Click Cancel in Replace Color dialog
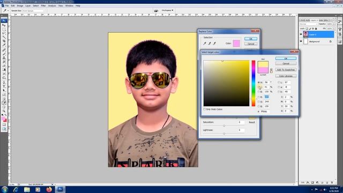Image resolution: width=343 pixels, height=193 pixels. tap(251, 44)
